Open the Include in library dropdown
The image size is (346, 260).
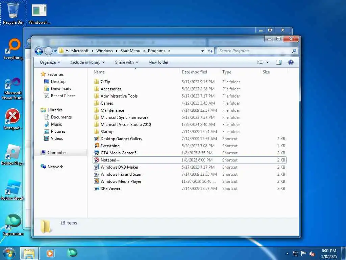pos(88,62)
